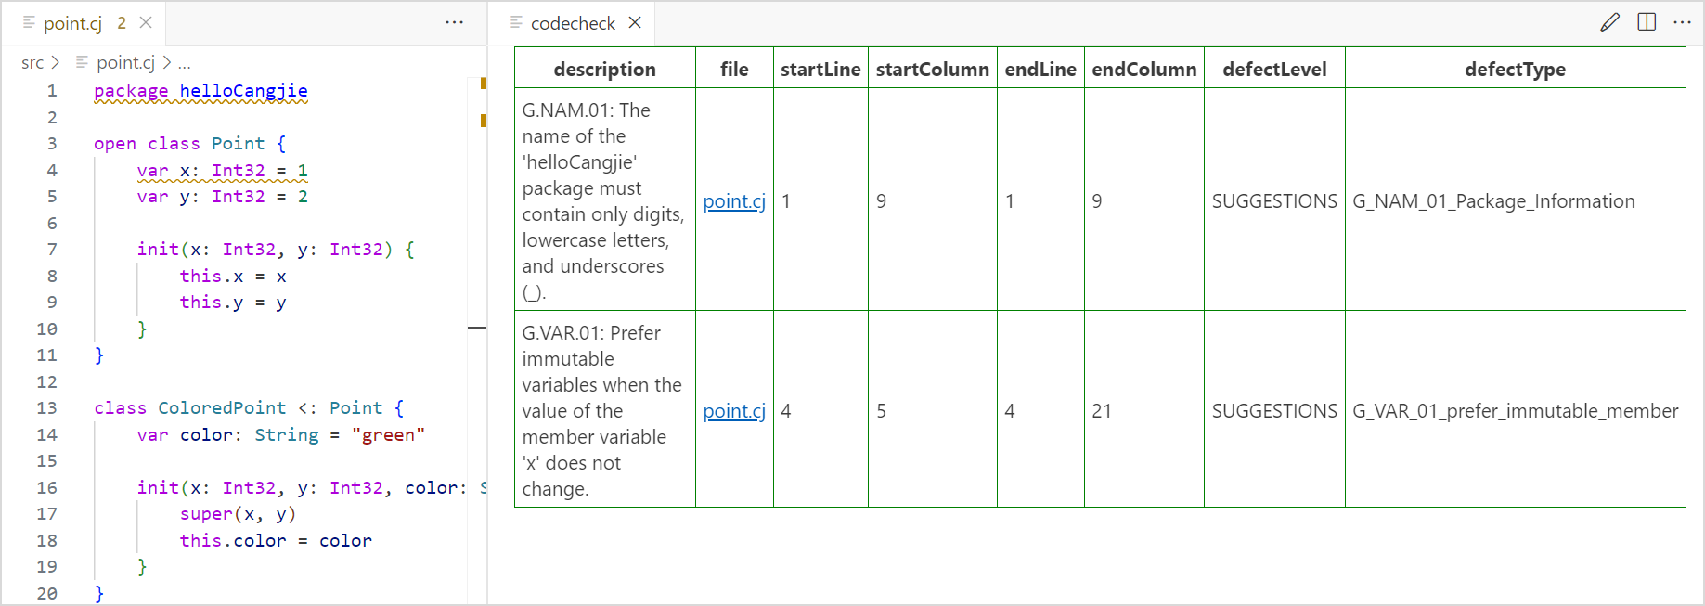Open the codecheck panel more actions ellipsis
Image resolution: width=1705 pixels, height=606 pixels.
click(x=1682, y=22)
